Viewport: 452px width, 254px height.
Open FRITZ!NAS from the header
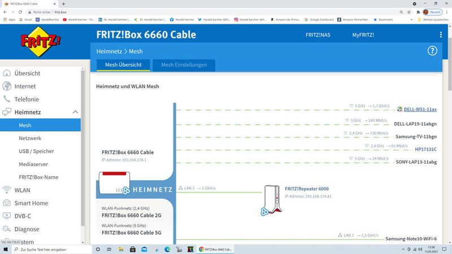tap(318, 35)
